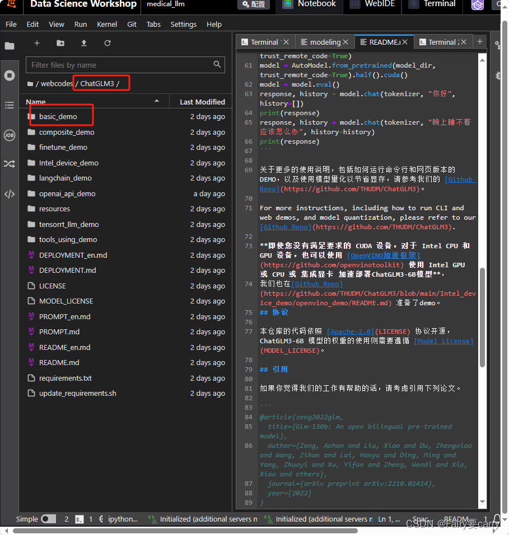This screenshot has height=535, width=509.
Task: Click the ipython kernel status entry
Action: (x=123, y=519)
